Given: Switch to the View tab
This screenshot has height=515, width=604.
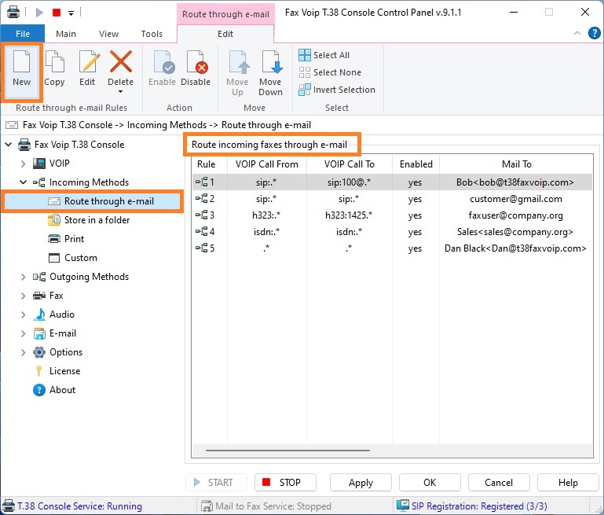Looking at the screenshot, I should (x=108, y=34).
